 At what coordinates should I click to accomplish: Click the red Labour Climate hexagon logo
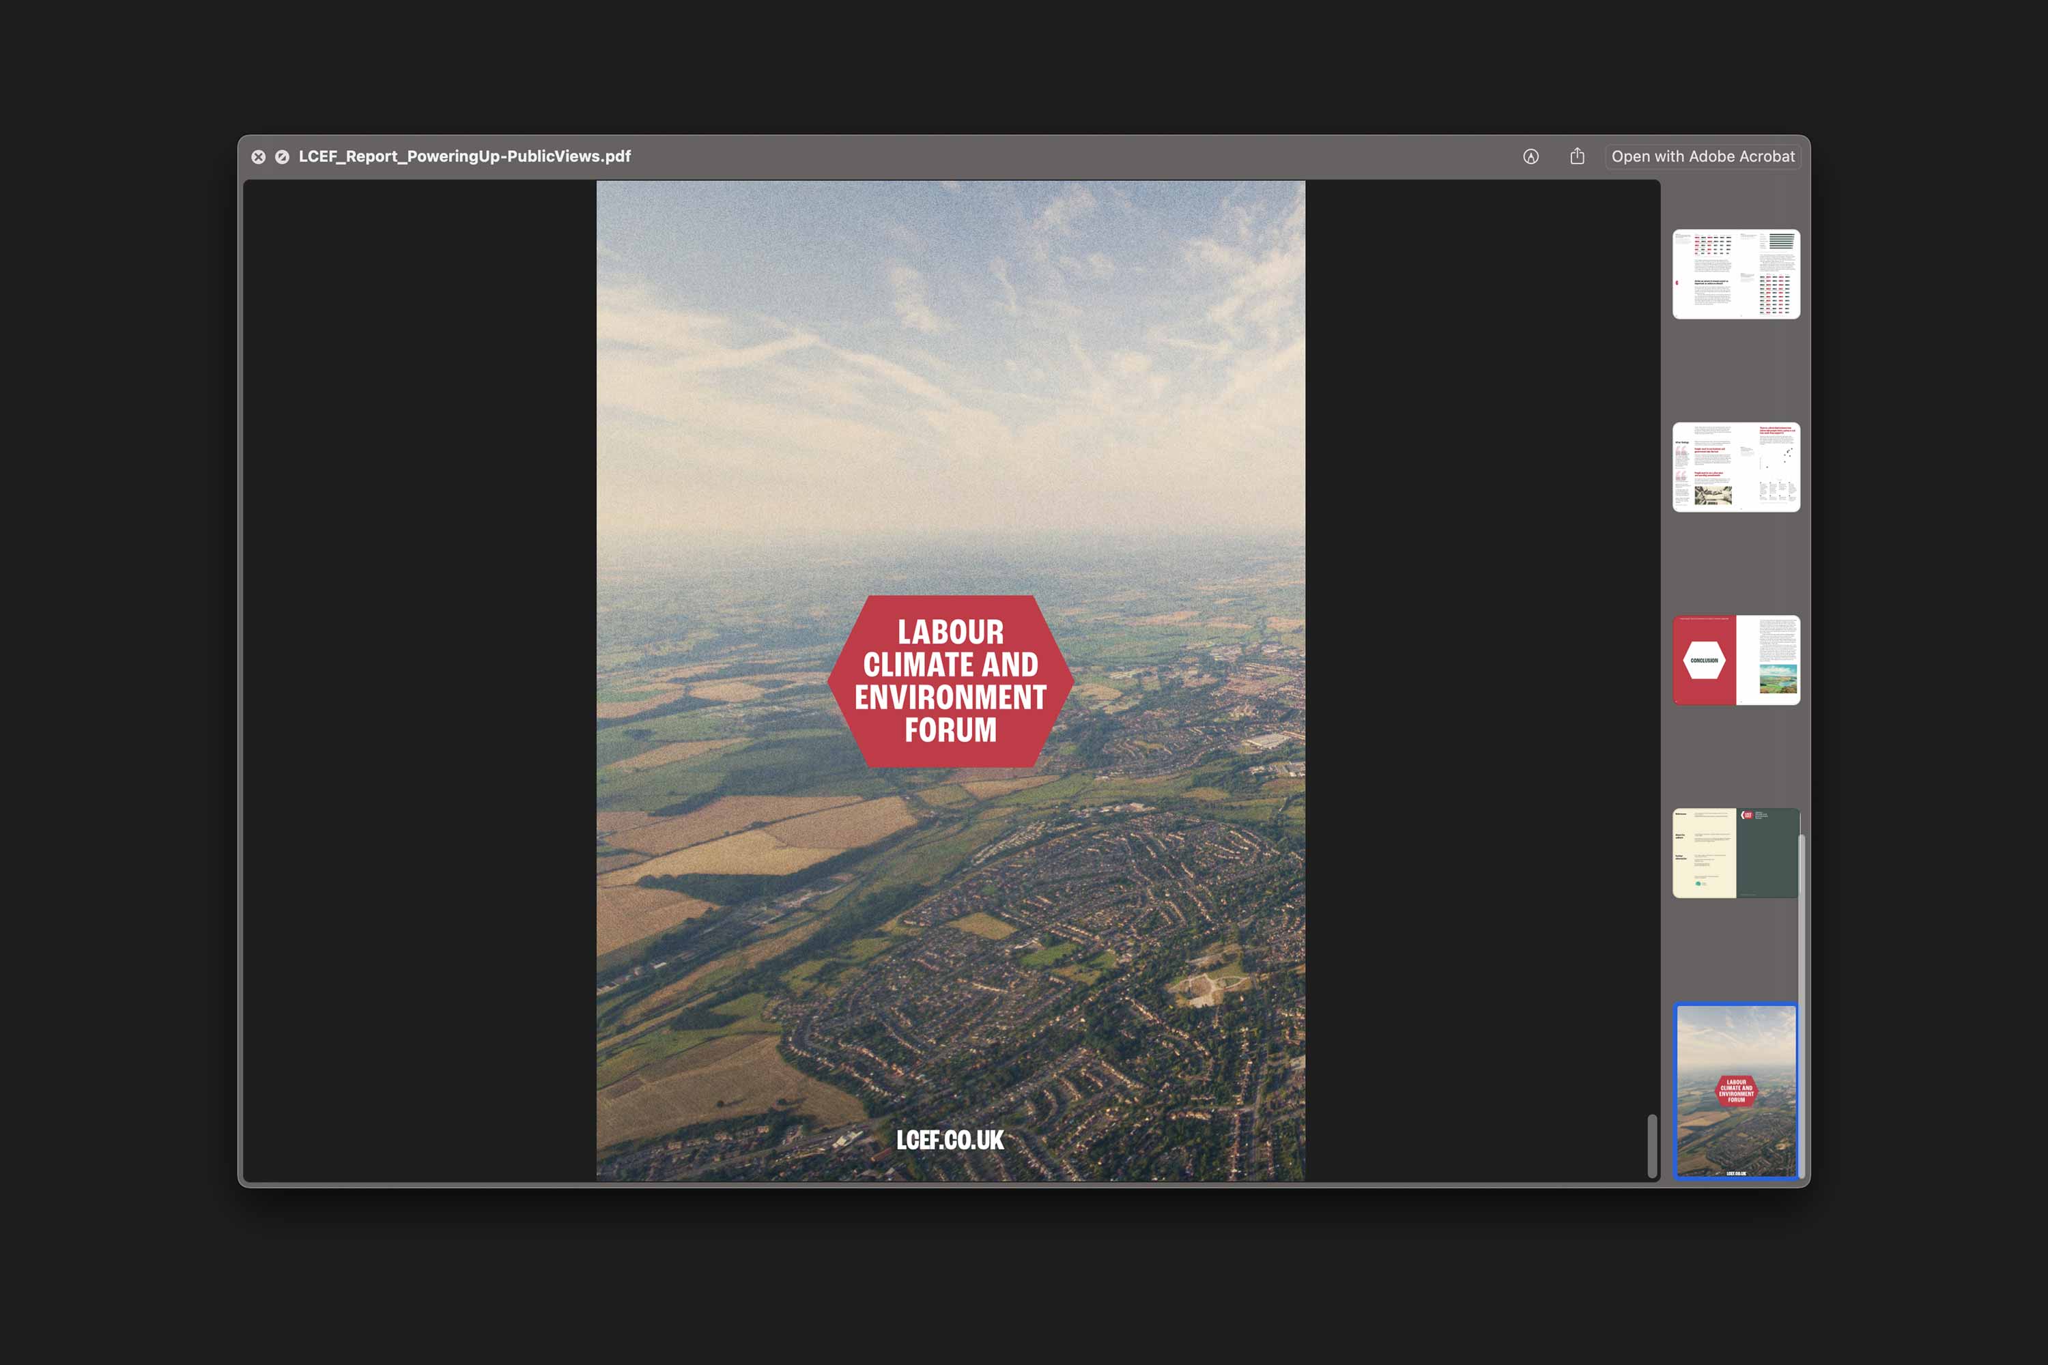pyautogui.click(x=950, y=682)
